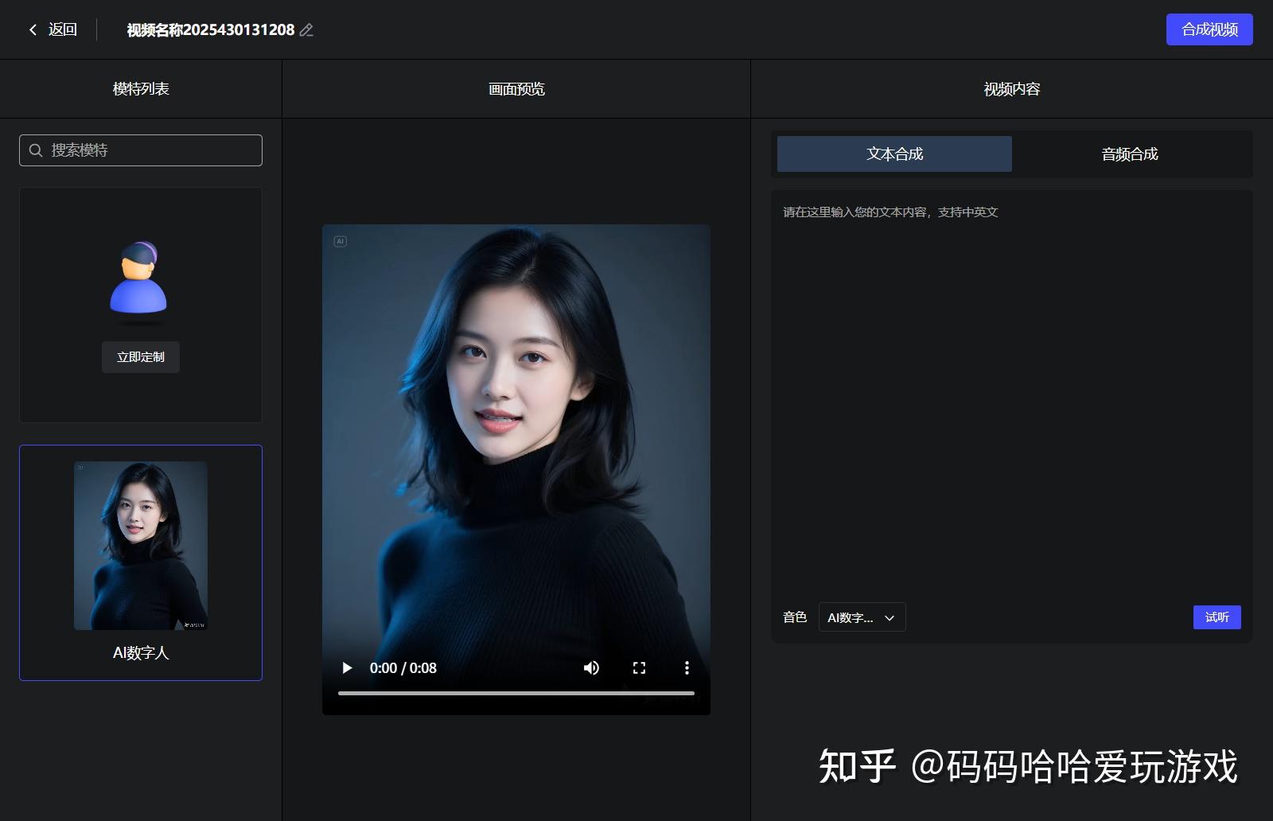
Task: Click the 合成视频 button
Action: (x=1209, y=29)
